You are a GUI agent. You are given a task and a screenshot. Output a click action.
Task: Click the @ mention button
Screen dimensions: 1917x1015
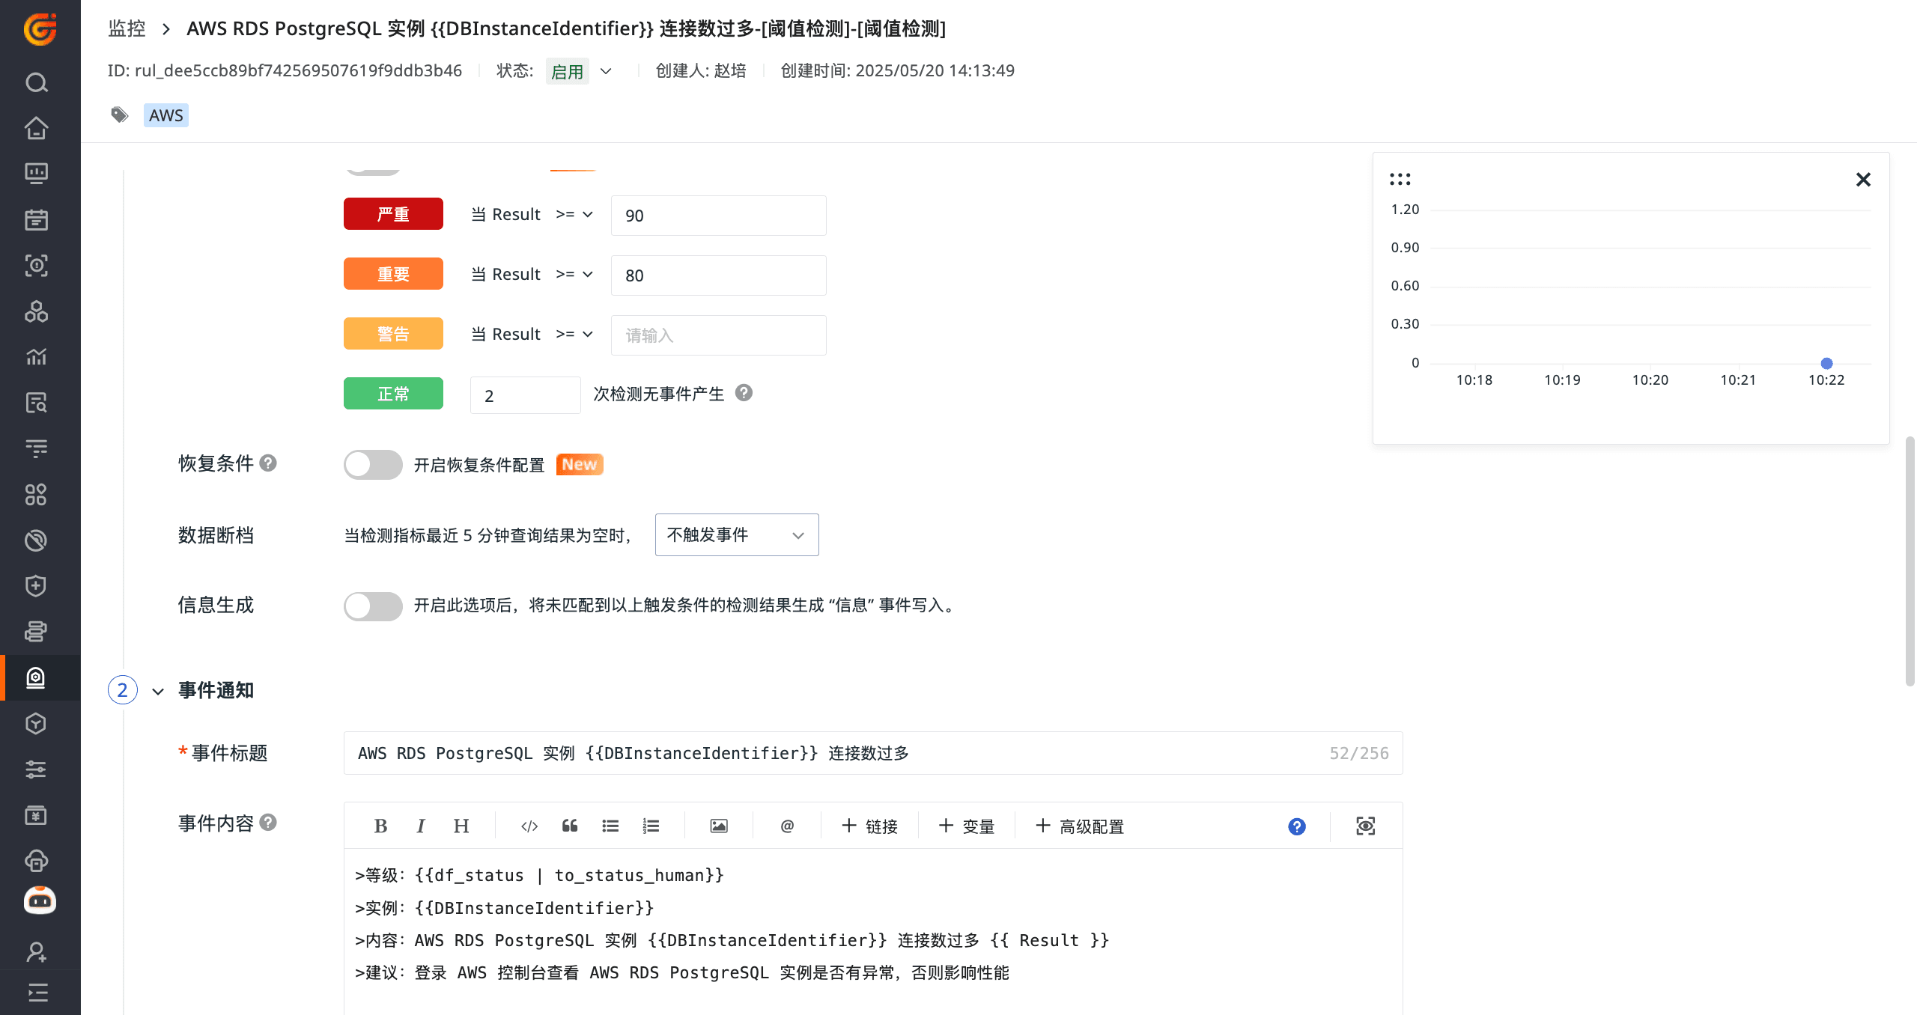[787, 826]
